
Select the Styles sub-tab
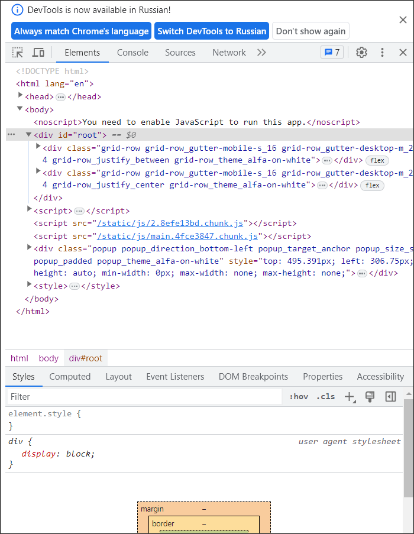tap(24, 377)
